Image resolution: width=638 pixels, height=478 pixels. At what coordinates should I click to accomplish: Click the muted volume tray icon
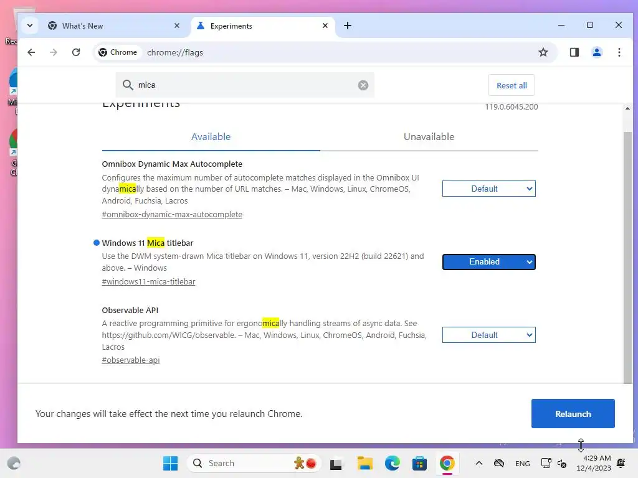point(562,463)
